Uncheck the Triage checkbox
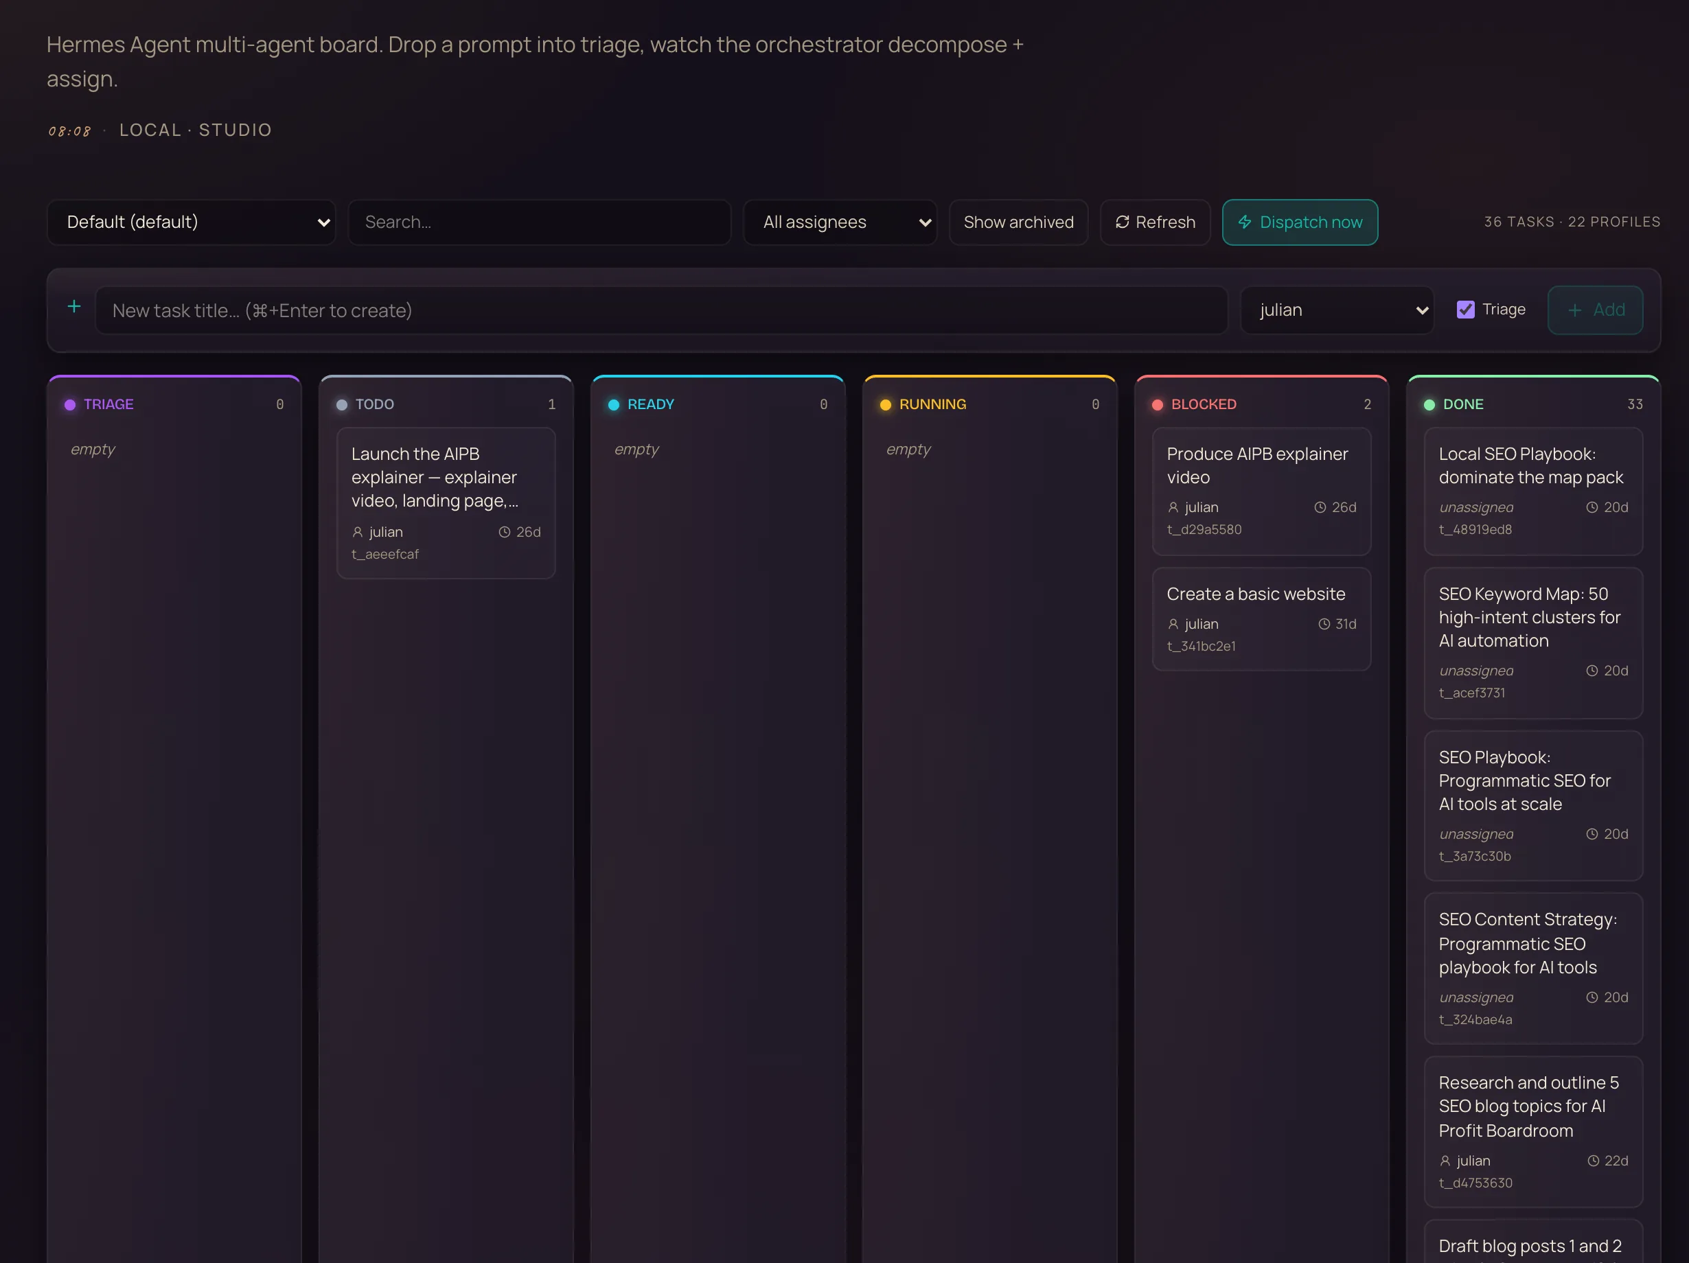Viewport: 1689px width, 1263px height. point(1465,310)
